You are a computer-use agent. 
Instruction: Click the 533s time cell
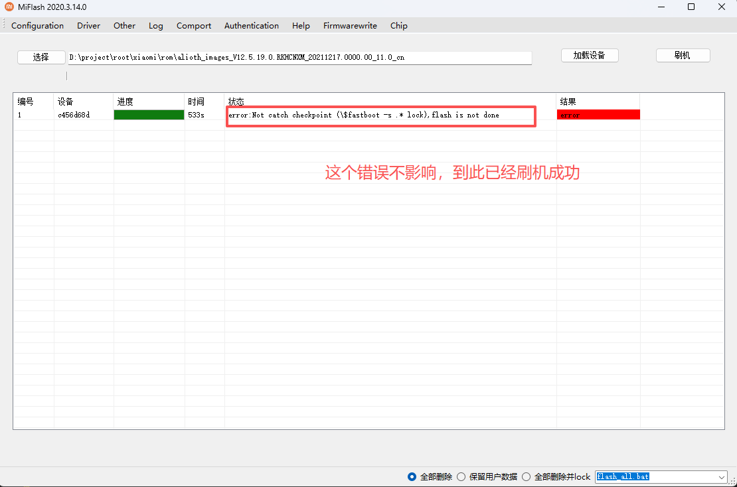[196, 115]
